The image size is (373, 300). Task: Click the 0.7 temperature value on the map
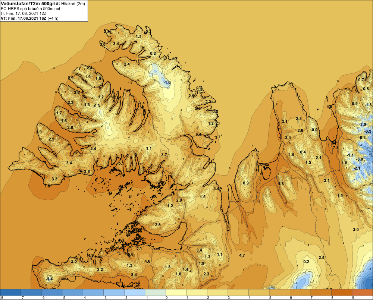coord(361,80)
